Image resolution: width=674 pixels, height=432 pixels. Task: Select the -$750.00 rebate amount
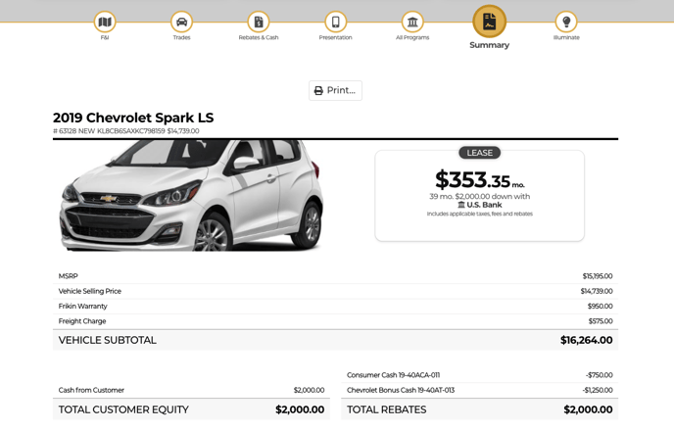click(600, 375)
